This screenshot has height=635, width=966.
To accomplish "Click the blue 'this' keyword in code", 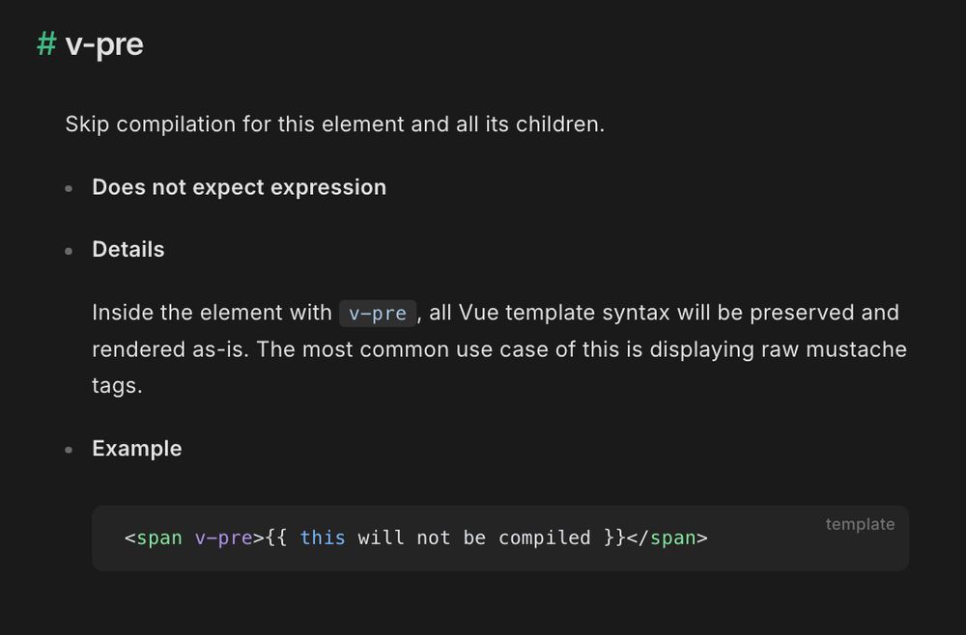I will (x=323, y=538).
